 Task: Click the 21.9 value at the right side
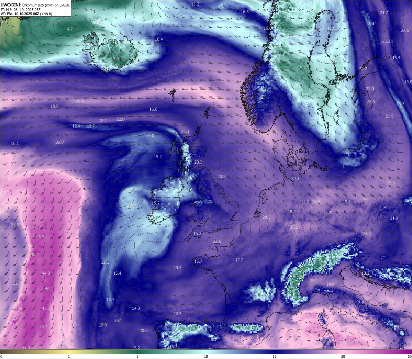389,116
